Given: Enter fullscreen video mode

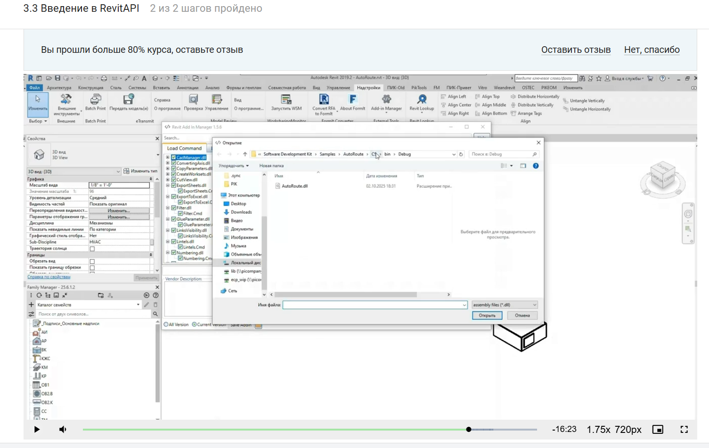Looking at the screenshot, I should click(684, 429).
